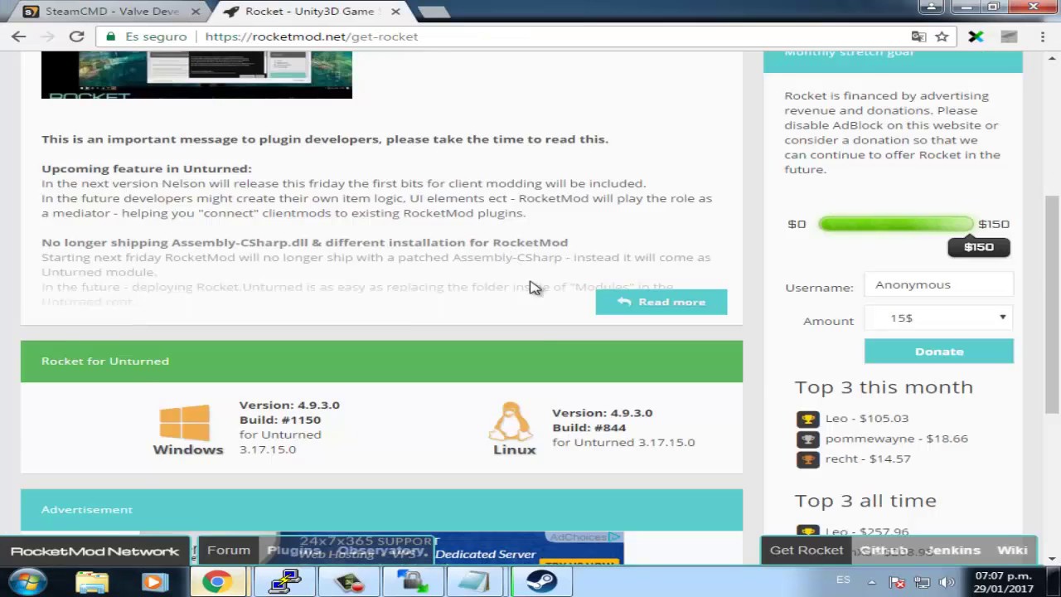The width and height of the screenshot is (1061, 597).
Task: Show hidden system tray icons arrow
Action: [x=872, y=583]
